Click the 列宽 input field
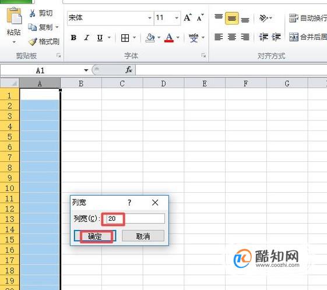Viewport: 327px width, 290px height. click(136, 218)
